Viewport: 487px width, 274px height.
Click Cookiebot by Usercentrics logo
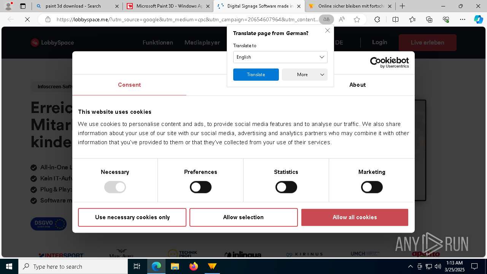(390, 63)
